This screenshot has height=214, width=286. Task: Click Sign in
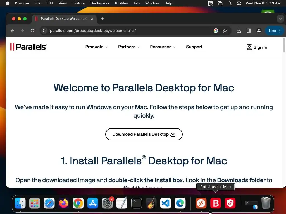pyautogui.click(x=257, y=47)
